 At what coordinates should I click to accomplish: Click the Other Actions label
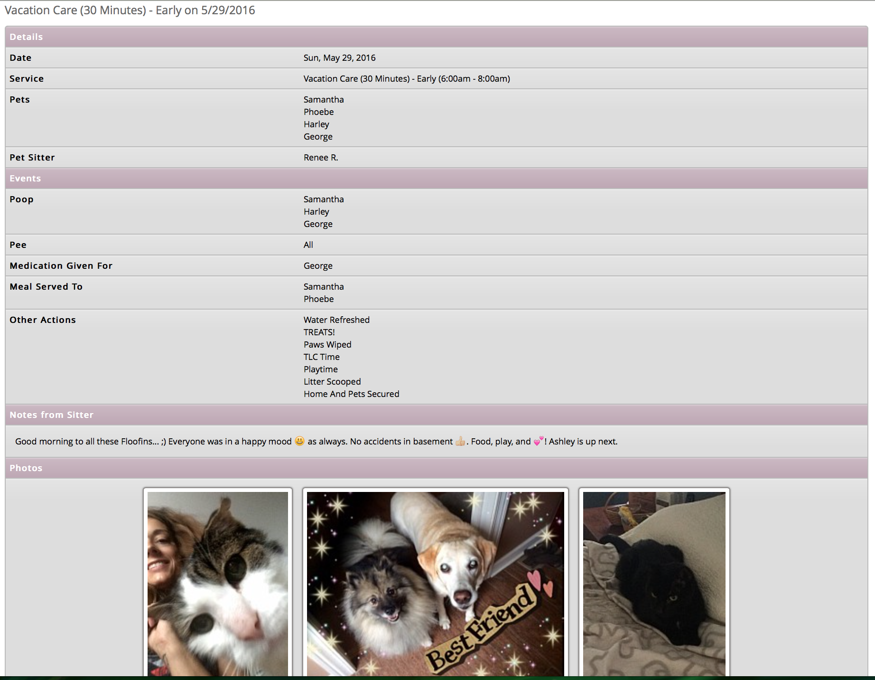[x=43, y=320]
